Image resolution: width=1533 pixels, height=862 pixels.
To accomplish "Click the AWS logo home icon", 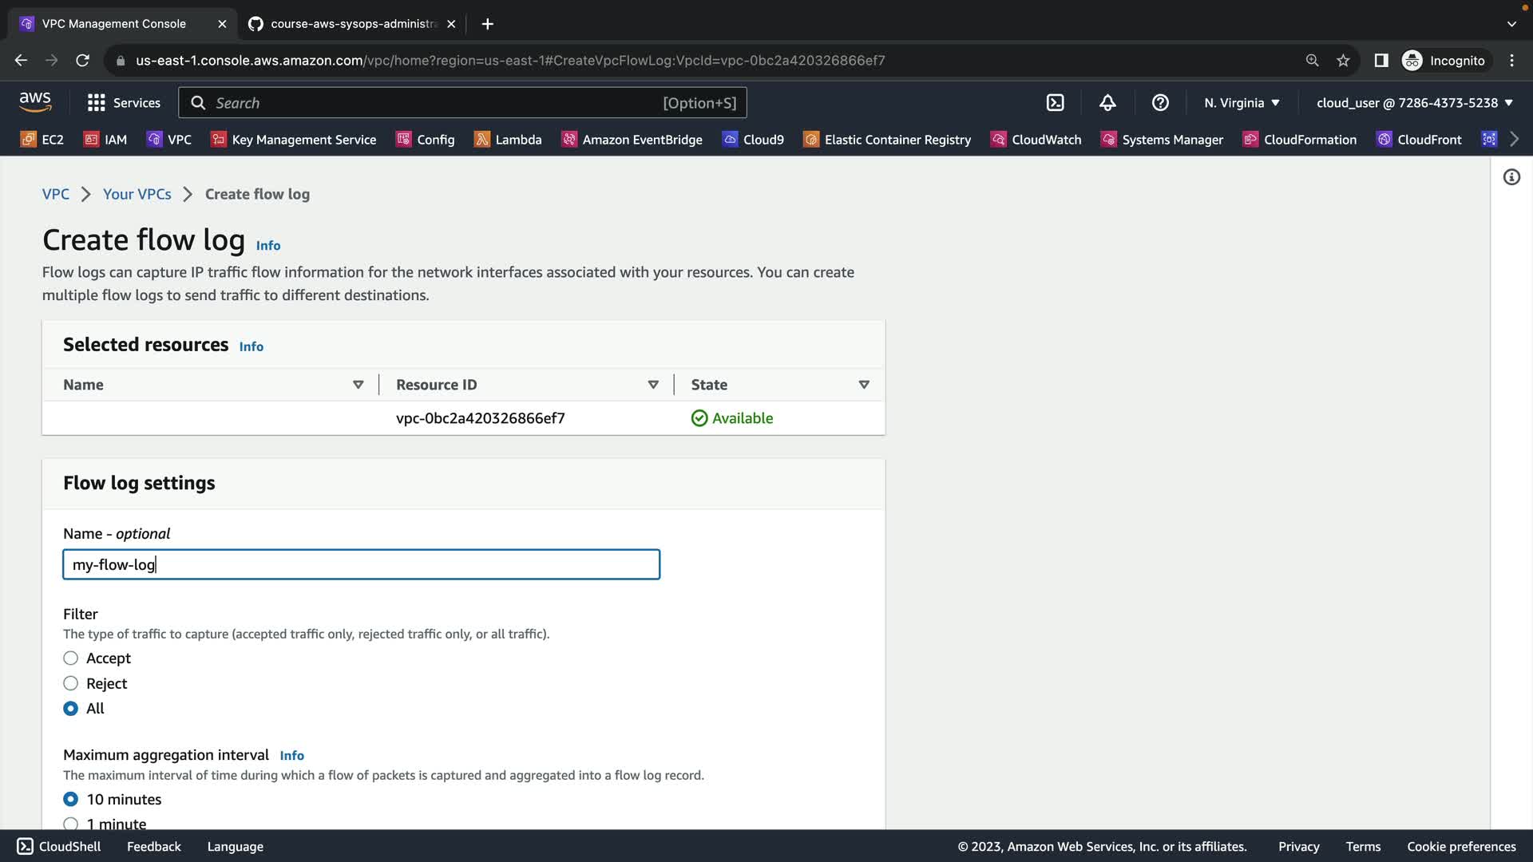I will pyautogui.click(x=35, y=102).
